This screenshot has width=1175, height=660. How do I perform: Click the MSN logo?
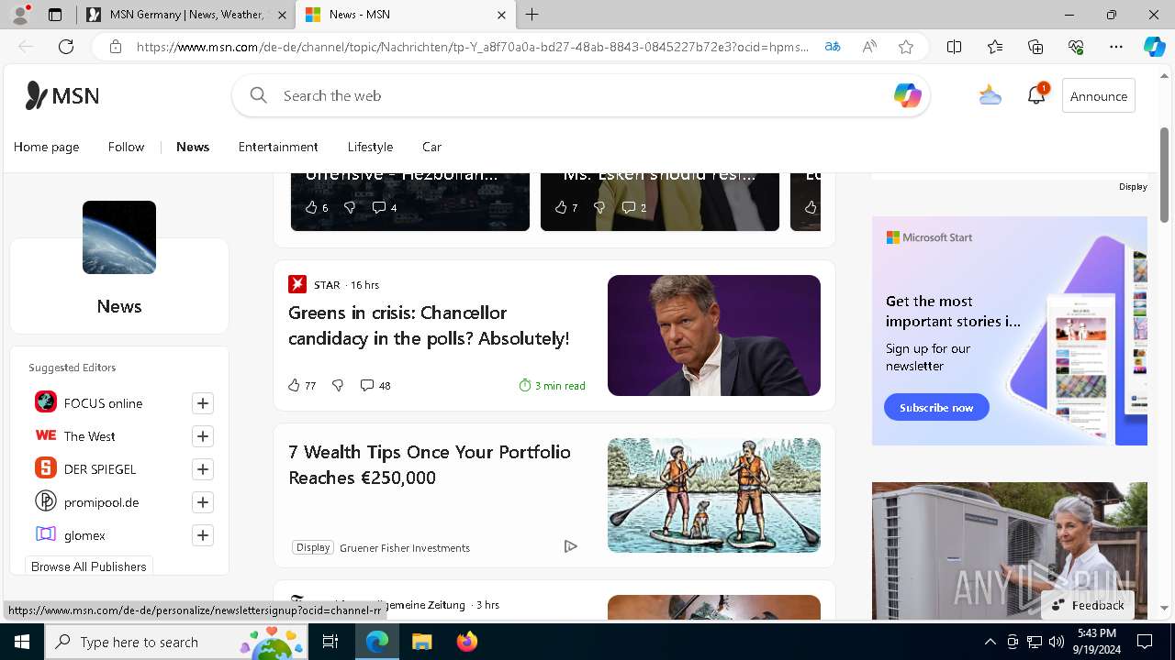click(x=62, y=95)
